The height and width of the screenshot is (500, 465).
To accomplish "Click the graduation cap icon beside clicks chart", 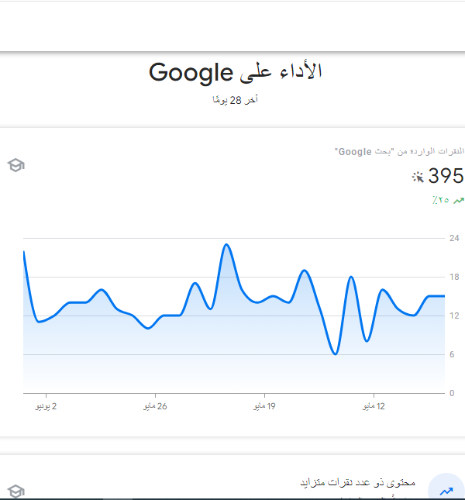I will (x=16, y=165).
